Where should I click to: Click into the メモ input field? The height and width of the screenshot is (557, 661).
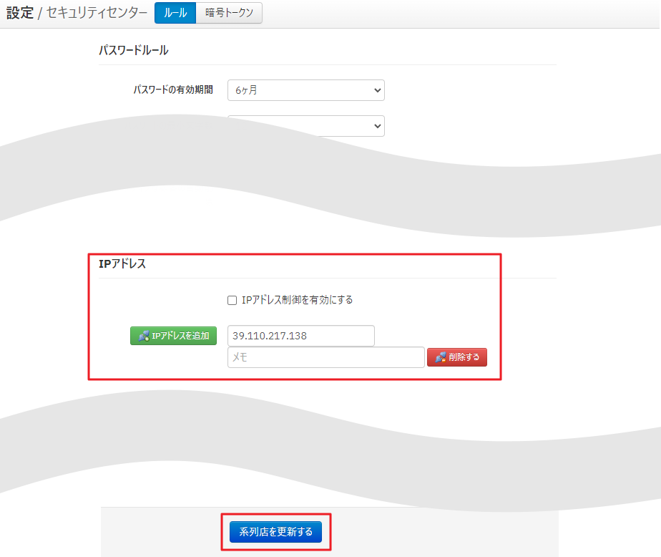325,357
